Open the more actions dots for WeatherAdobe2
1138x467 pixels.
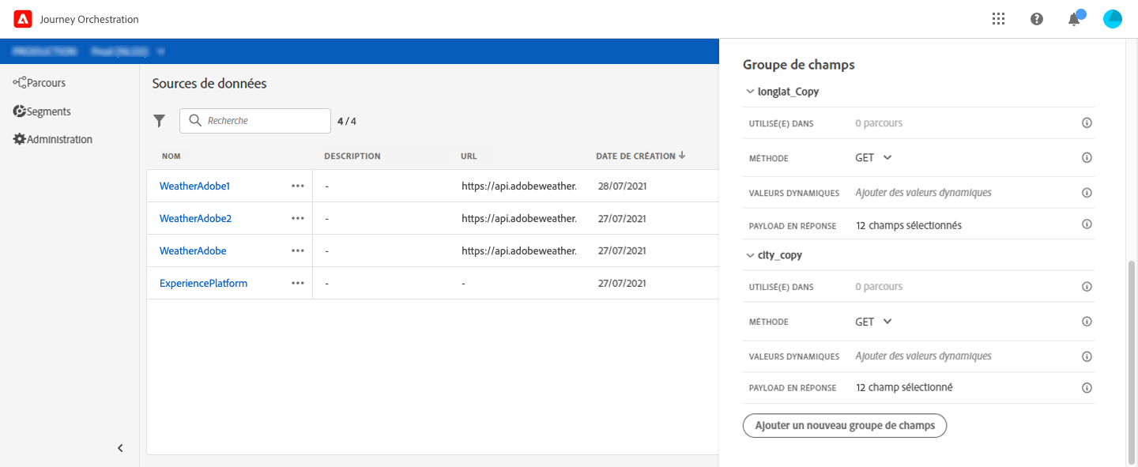(x=297, y=218)
